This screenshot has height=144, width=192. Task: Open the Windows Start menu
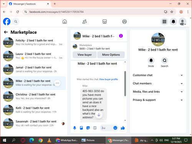(4, 140)
